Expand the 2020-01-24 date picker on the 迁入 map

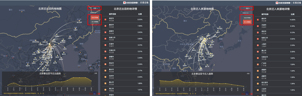(246, 13)
